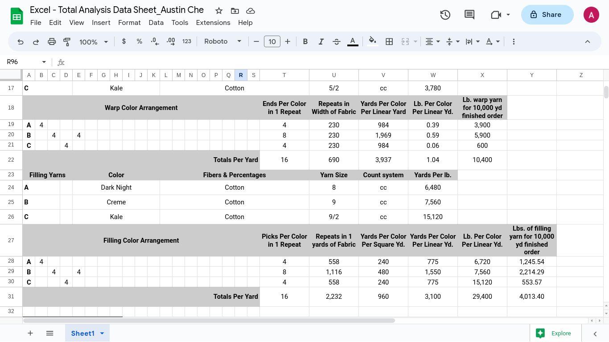Screen dimensions: 609x342
Task: Open the Name box dropdown arrow
Action: pos(44,62)
